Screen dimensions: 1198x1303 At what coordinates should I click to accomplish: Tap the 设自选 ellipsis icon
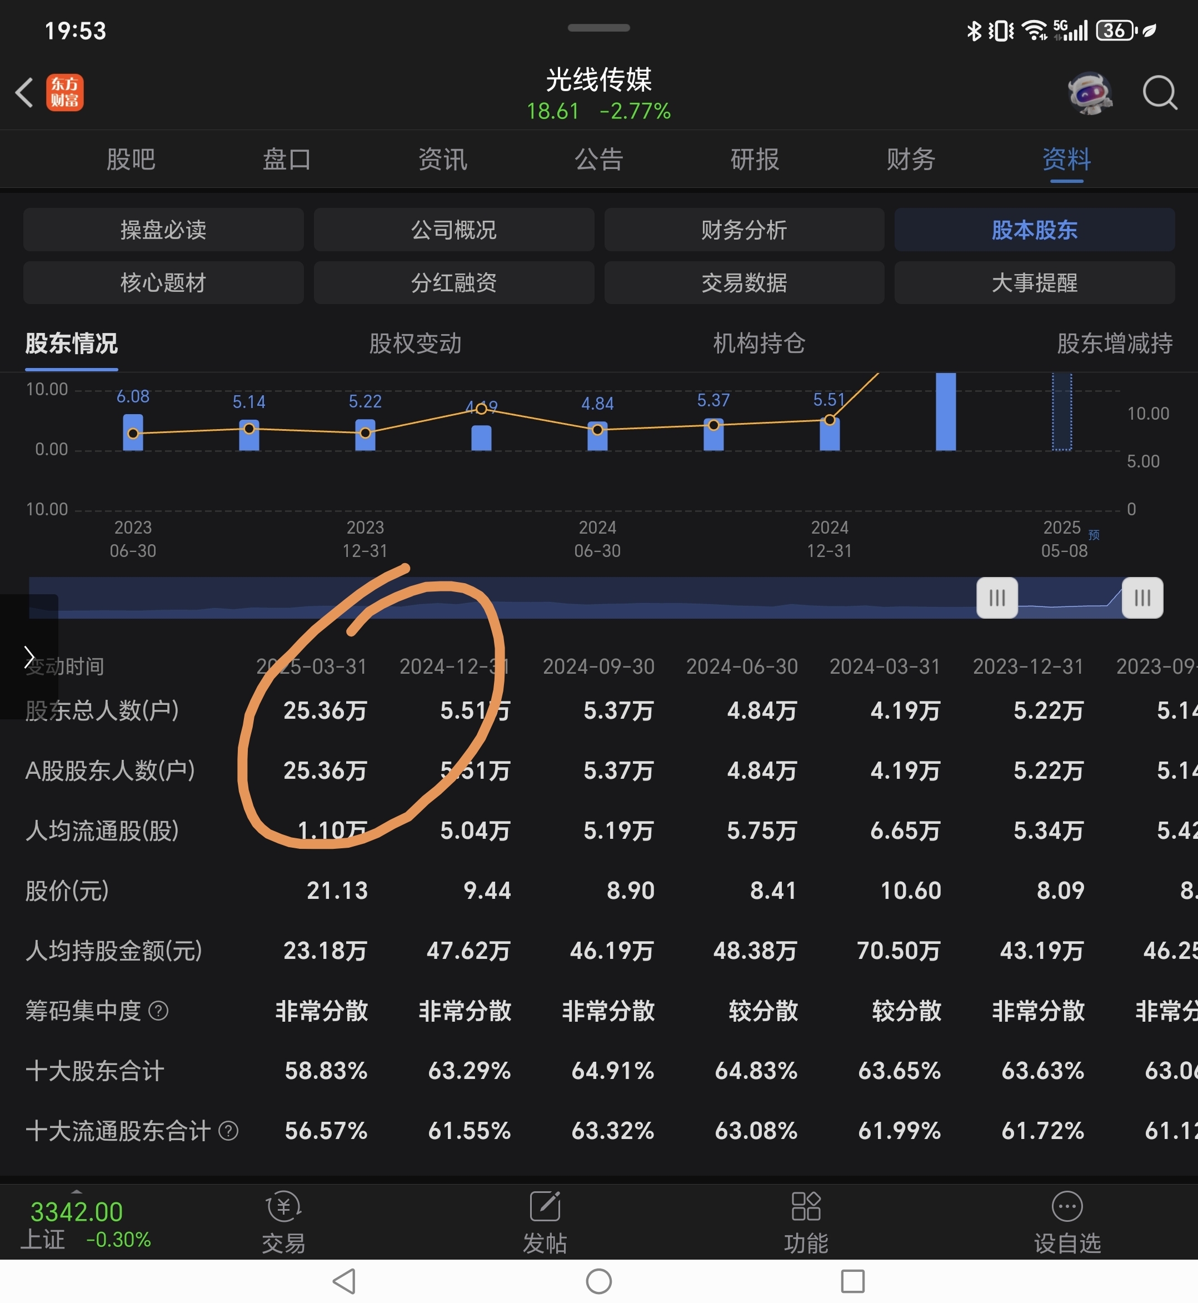pos(1067,1207)
